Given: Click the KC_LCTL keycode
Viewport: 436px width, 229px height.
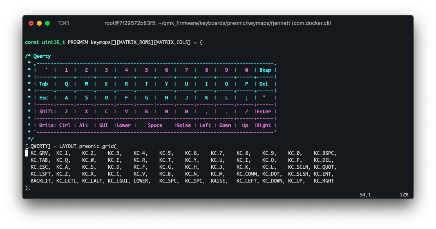Looking at the screenshot, I should [67, 181].
